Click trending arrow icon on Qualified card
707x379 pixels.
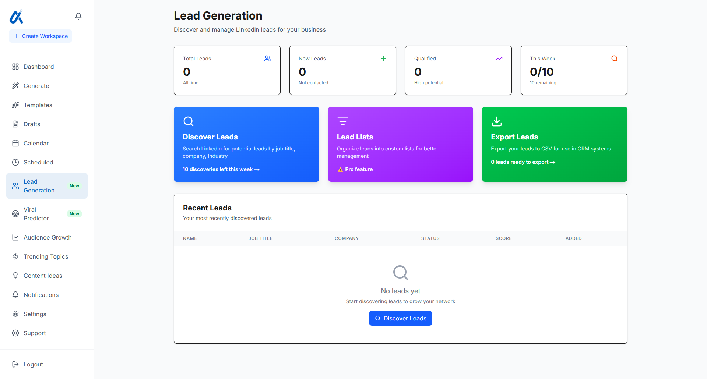499,59
